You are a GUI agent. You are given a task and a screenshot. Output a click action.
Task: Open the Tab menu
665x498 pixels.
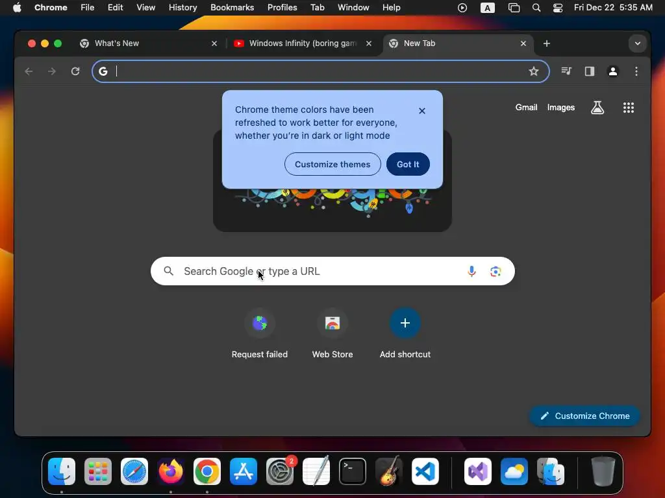pos(317,8)
